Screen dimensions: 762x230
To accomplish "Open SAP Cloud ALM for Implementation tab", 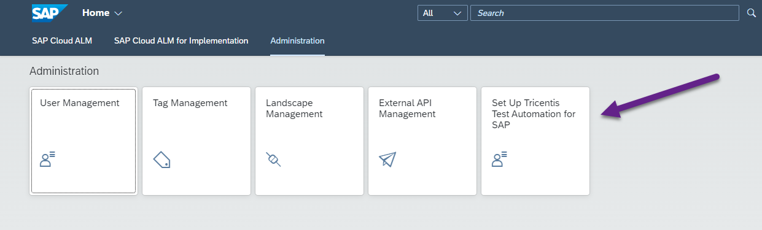I will 181,40.
